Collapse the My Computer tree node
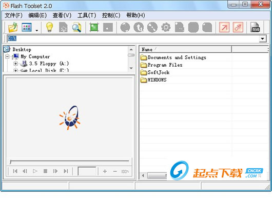This screenshot has width=272, height=200. click(7, 56)
